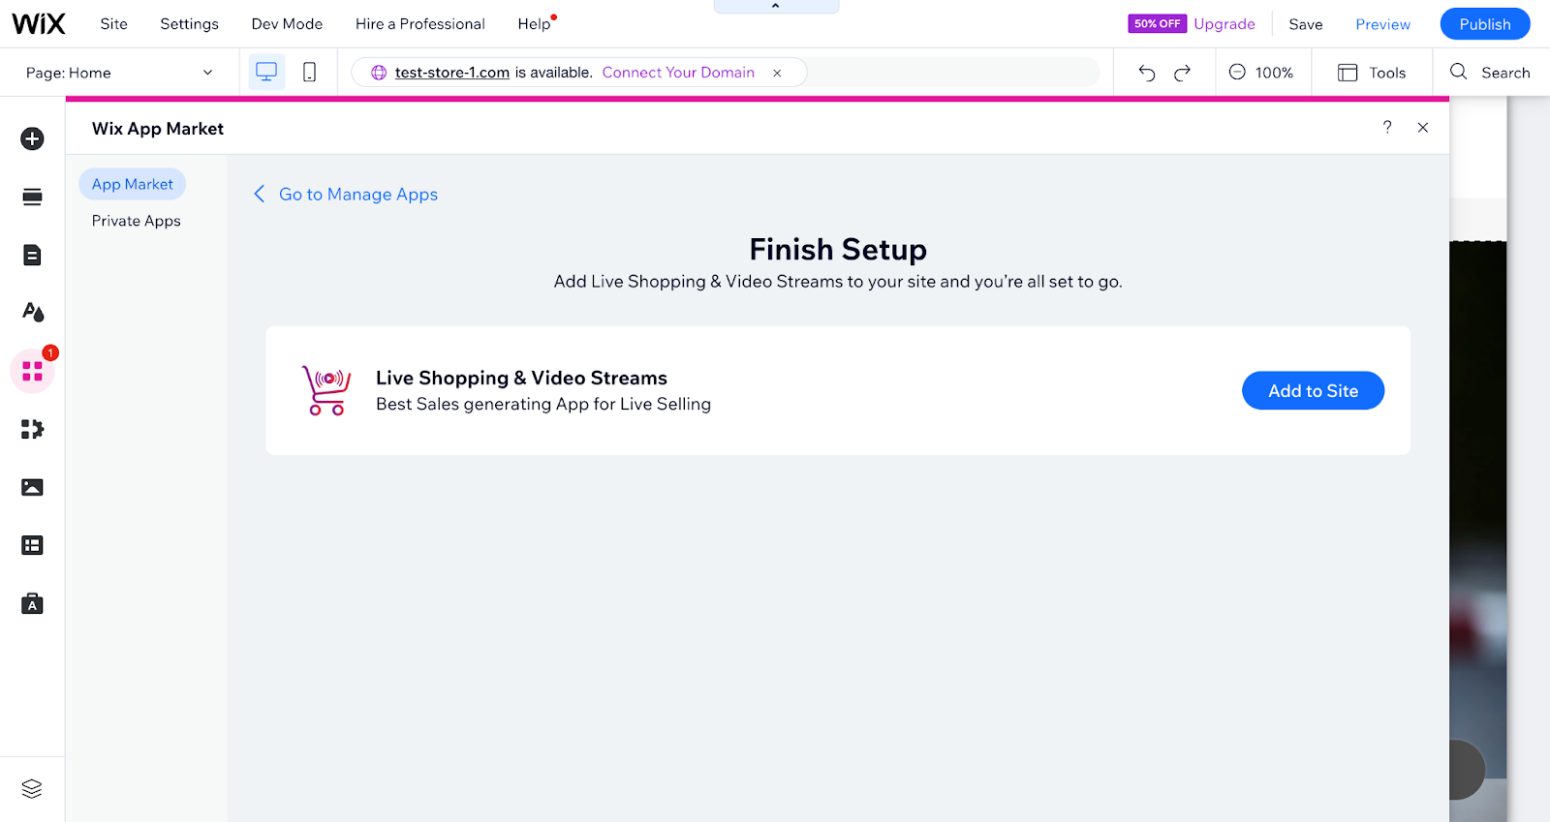Screen dimensions: 1550x822
Task: Open App Market help question mark
Action: click(1387, 128)
